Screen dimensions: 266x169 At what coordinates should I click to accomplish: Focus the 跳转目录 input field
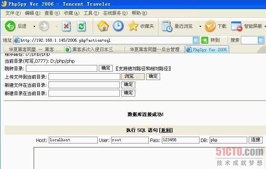(62, 68)
